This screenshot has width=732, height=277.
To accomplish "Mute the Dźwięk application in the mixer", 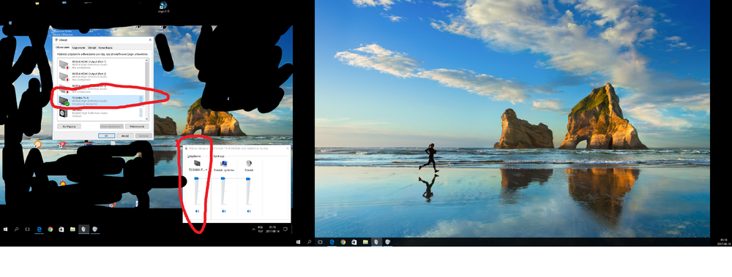I will (249, 211).
